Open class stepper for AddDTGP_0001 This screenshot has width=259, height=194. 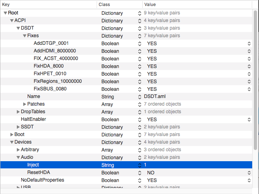click(x=140, y=44)
